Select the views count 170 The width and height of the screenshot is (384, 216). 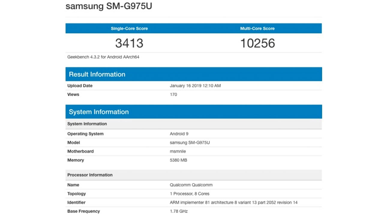pos(173,94)
